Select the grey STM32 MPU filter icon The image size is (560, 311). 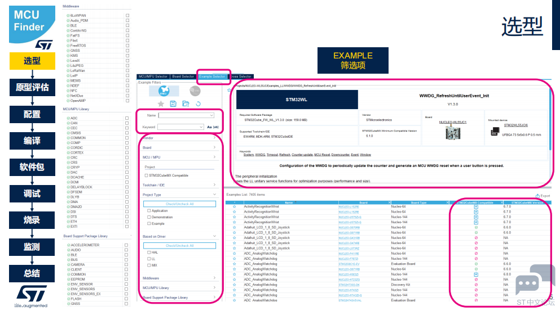195,91
